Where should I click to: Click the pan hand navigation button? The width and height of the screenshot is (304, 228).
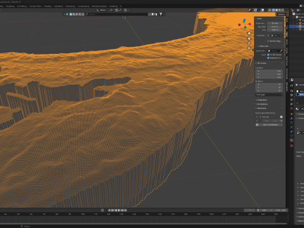249,39
